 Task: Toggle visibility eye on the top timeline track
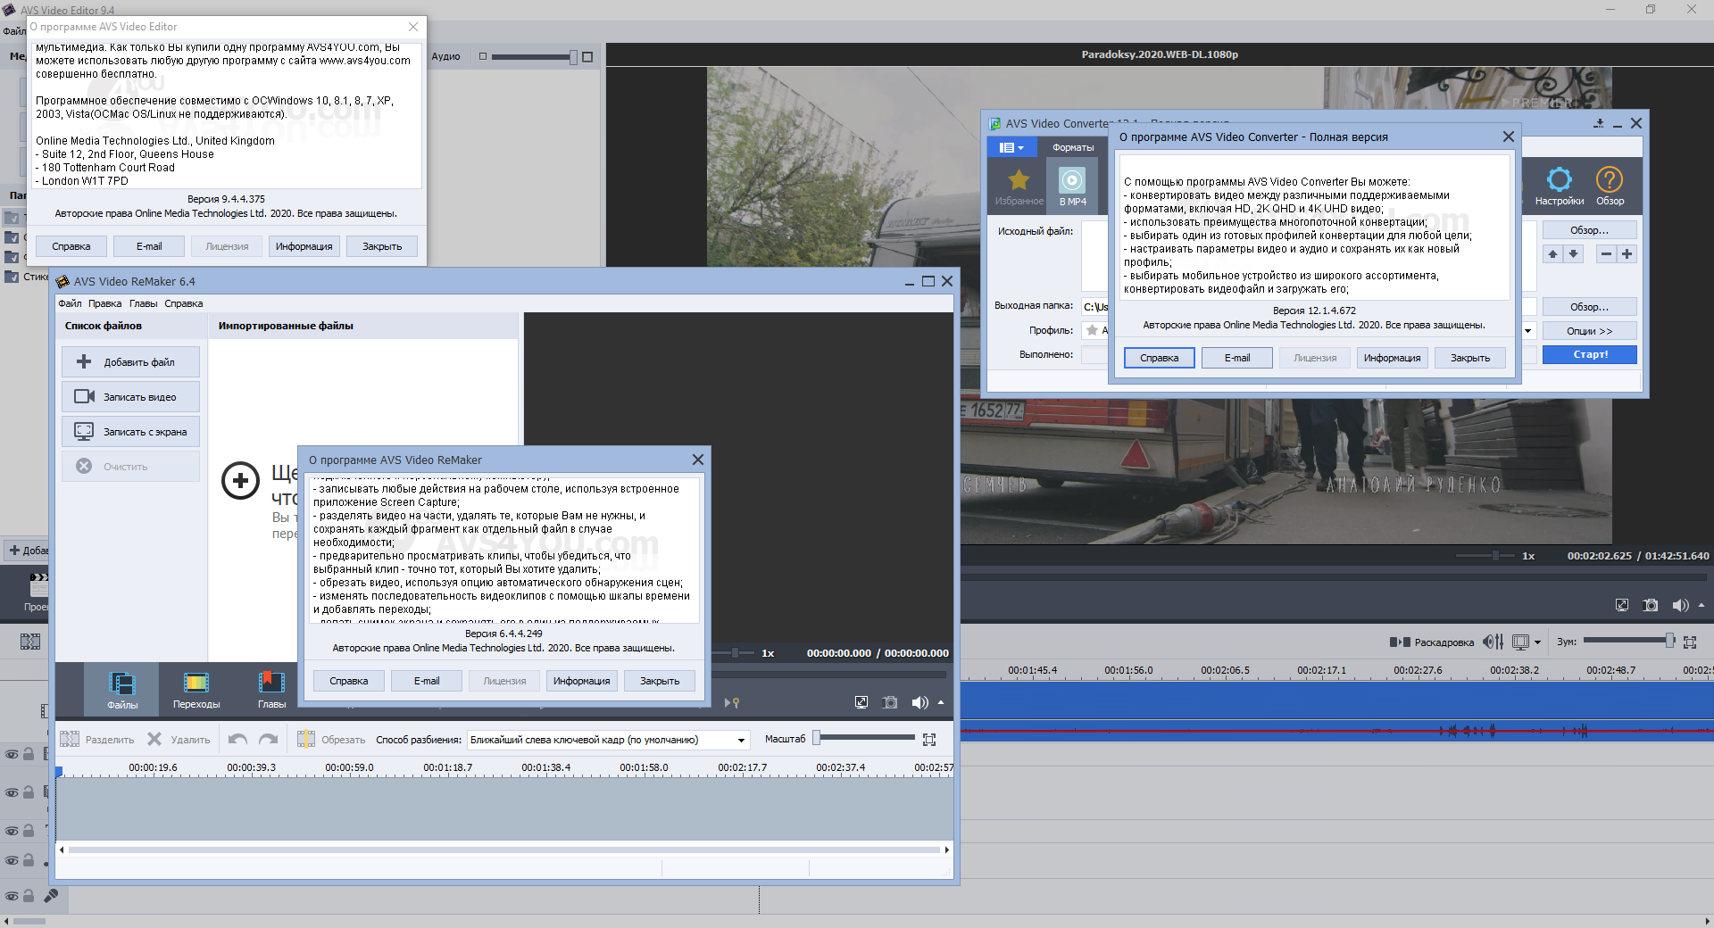(x=12, y=755)
